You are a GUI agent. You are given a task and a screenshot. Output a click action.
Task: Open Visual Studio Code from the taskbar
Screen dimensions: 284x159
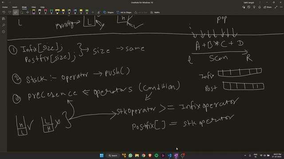point(170,155)
